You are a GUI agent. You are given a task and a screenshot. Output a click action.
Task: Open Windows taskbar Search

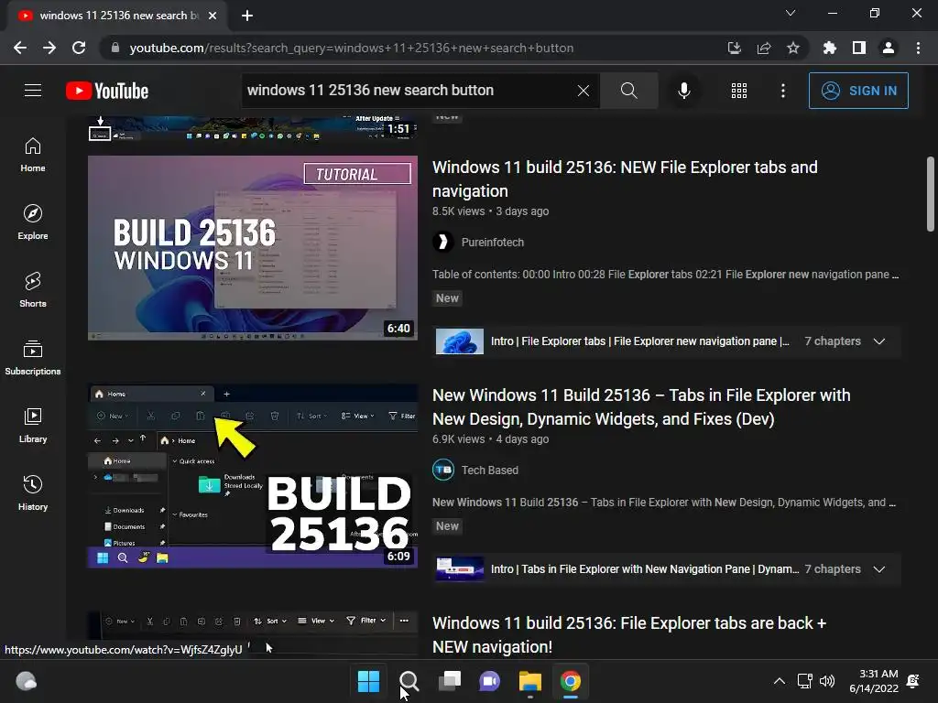coord(409,681)
